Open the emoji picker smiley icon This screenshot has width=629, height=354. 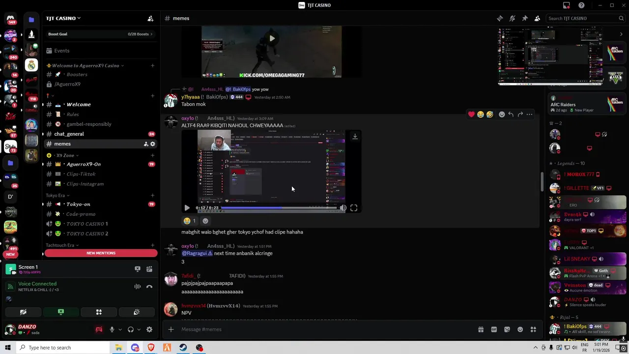point(520,329)
